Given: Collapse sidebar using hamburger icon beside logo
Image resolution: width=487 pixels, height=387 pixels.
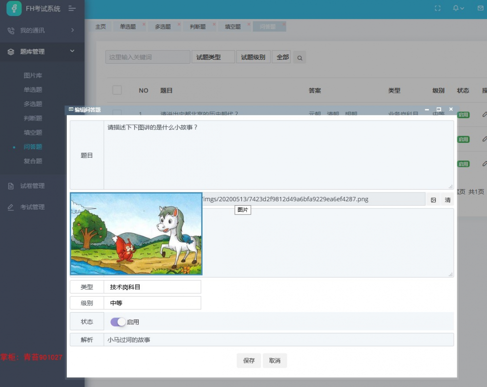Looking at the screenshot, I should click(72, 8).
